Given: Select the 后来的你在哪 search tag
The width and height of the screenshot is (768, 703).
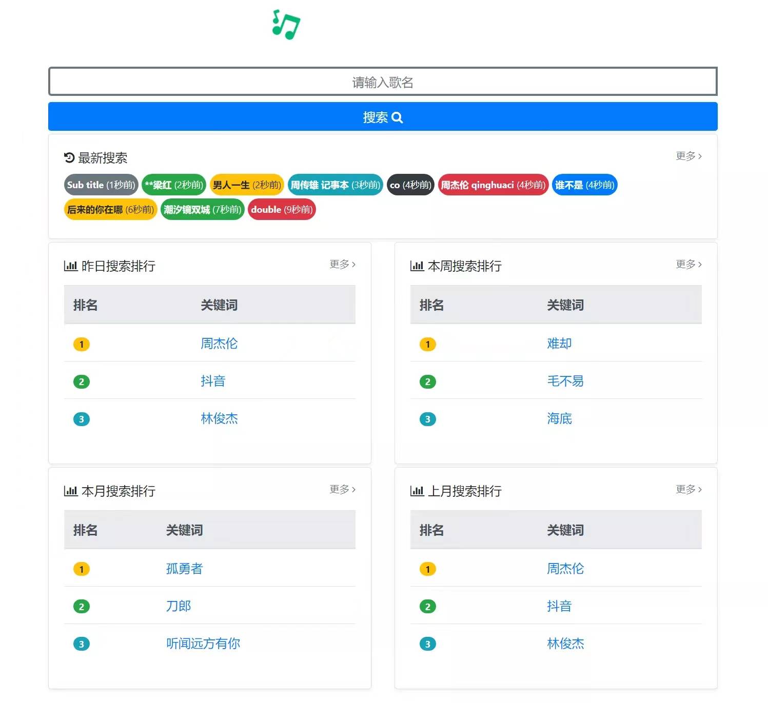Looking at the screenshot, I should (x=110, y=210).
